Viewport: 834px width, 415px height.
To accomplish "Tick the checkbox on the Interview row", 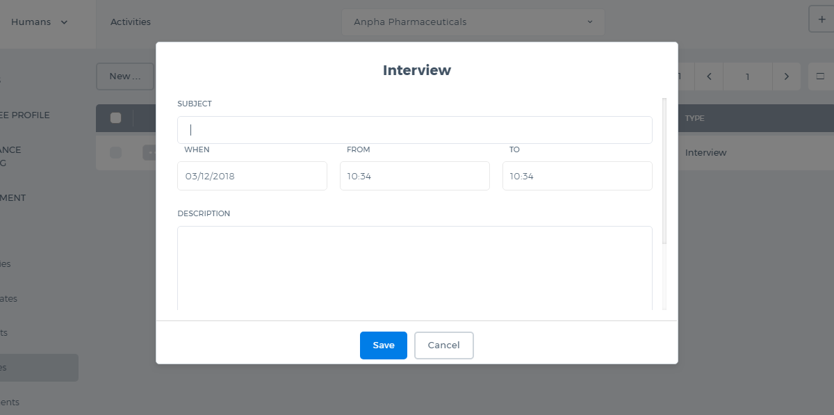I will 116,152.
